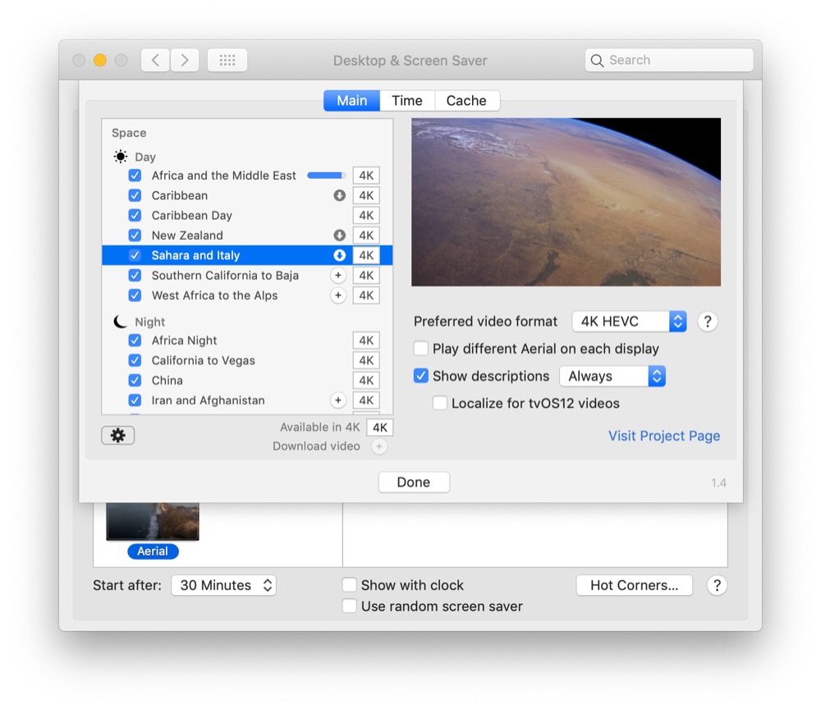Click download arrow icon for New Zealand
The width and height of the screenshot is (821, 709).
click(339, 236)
